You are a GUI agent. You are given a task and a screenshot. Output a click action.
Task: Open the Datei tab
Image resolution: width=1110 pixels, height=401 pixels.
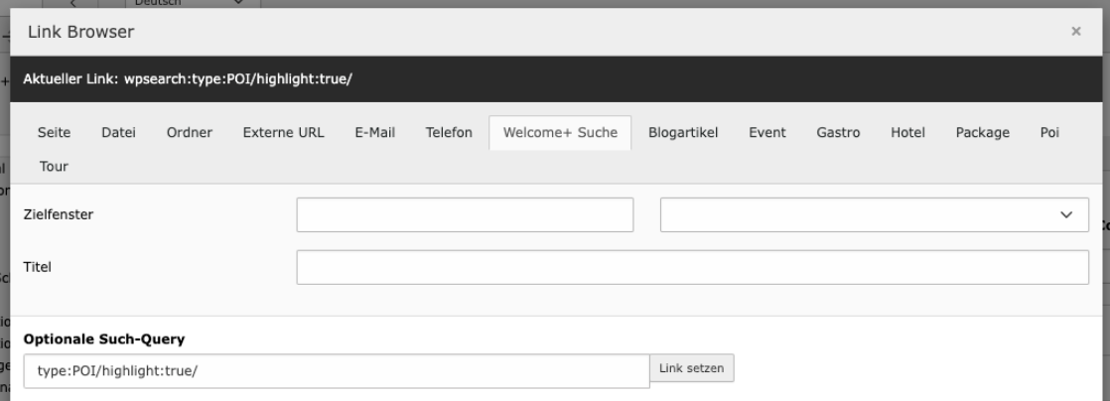point(118,133)
